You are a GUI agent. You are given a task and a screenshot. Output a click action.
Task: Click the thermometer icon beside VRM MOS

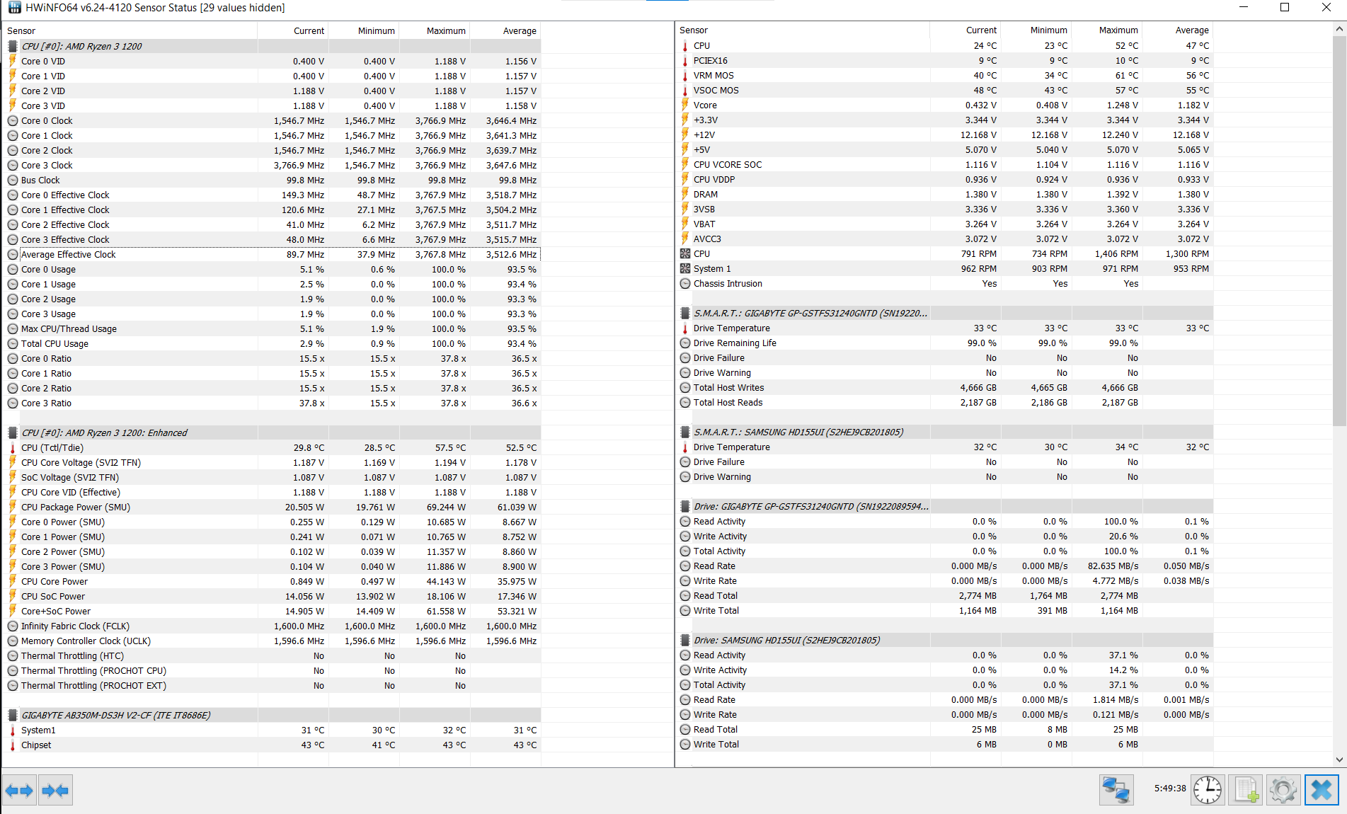tap(685, 76)
